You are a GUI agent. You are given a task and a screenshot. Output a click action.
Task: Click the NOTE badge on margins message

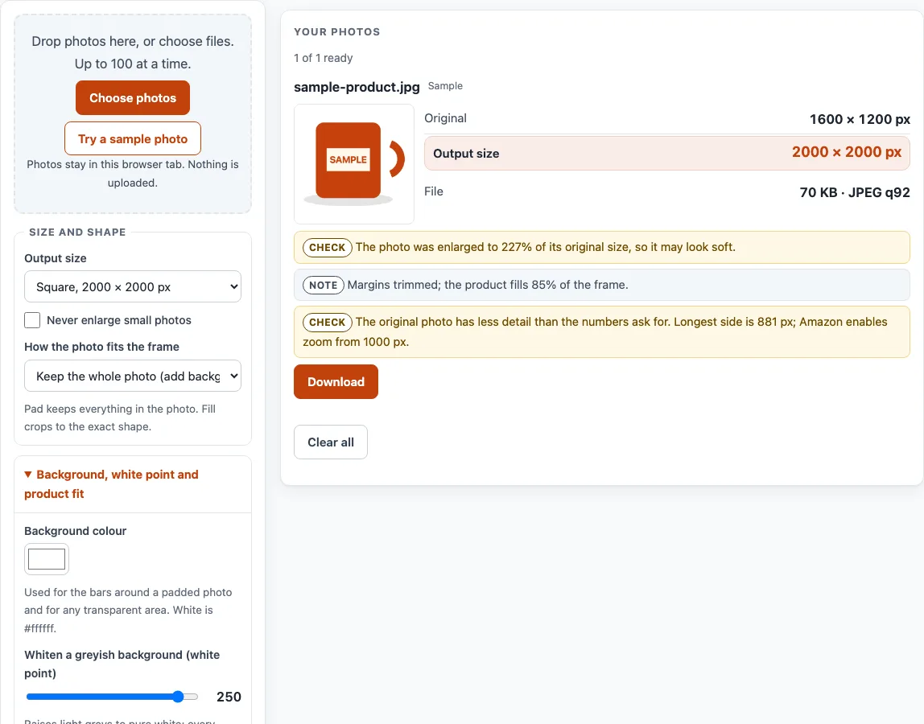click(324, 285)
